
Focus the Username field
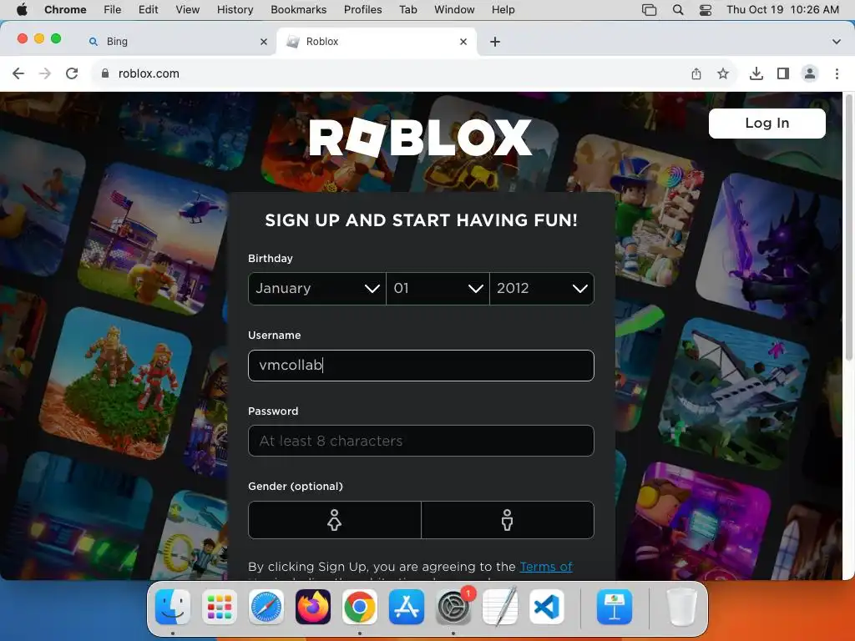pyautogui.click(x=421, y=366)
